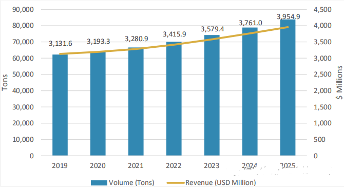Select the Volume (Tons) legend label
Image resolution: width=344 pixels, height=187 pixels.
click(x=131, y=182)
